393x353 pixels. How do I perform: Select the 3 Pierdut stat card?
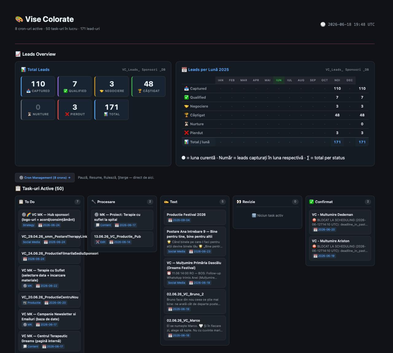click(75, 109)
